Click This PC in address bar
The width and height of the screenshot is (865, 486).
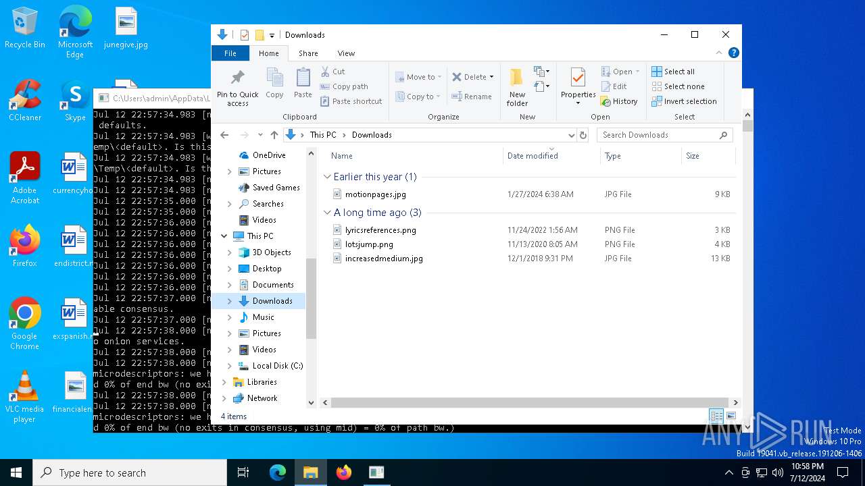[323, 135]
